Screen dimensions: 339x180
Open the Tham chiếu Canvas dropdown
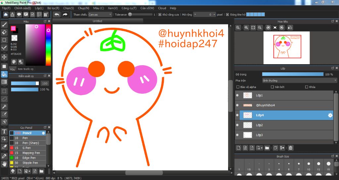pyautogui.click(x=100, y=15)
